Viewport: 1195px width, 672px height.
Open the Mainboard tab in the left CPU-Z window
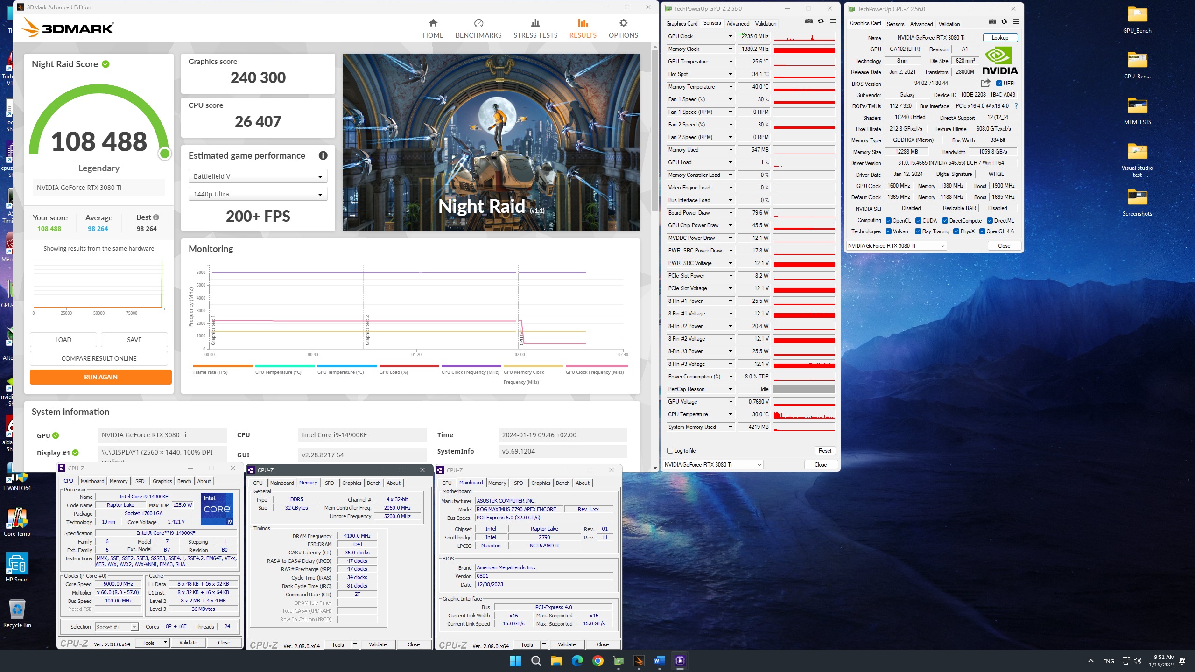[x=92, y=481]
